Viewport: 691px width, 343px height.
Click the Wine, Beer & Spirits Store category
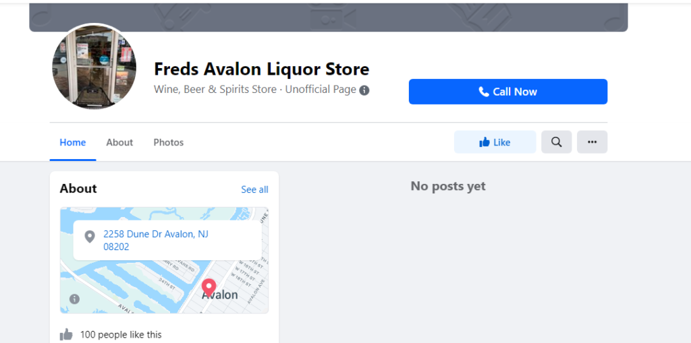point(215,90)
